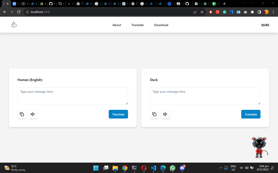Image resolution: width=278 pixels, height=173 pixels.
Task: Select the Download navigation item
Action: pos(161,25)
